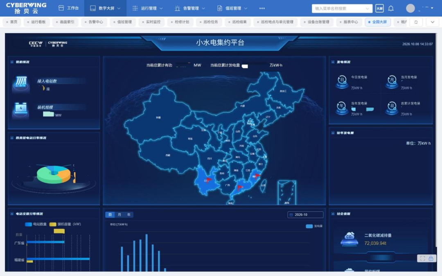
Task: Open the user account dropdown arrow
Action: [x=432, y=8]
